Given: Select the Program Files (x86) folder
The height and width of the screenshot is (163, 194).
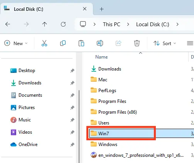Looking at the screenshot, I should (114, 112).
